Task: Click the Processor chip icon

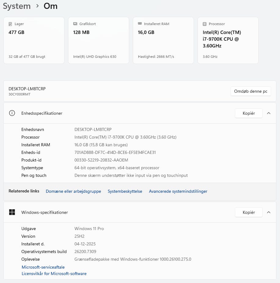Action: (x=205, y=24)
